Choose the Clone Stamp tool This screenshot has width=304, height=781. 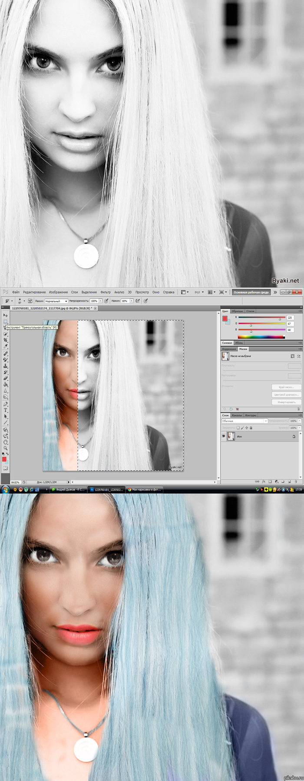point(5,366)
